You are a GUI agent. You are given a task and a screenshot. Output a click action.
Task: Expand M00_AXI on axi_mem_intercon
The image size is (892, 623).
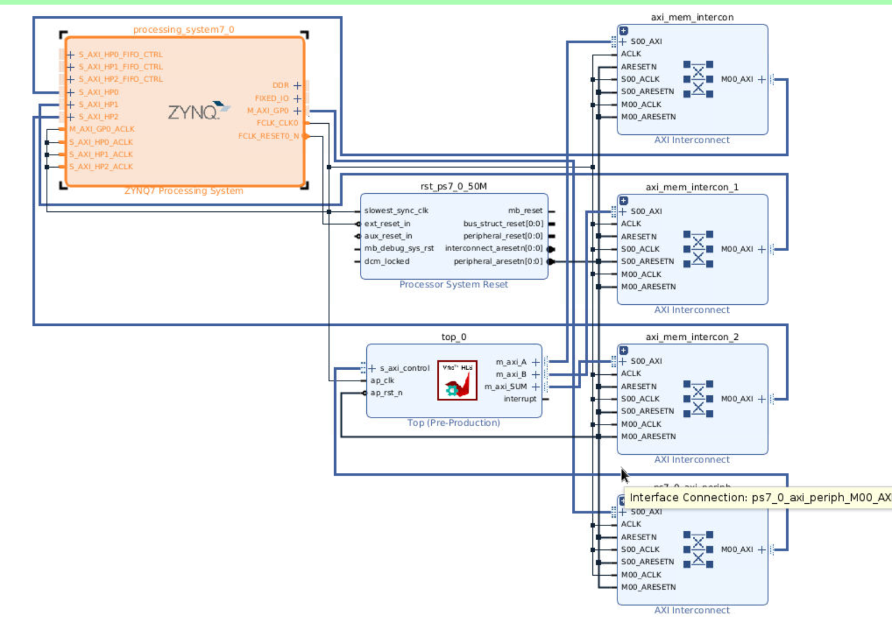click(x=762, y=79)
